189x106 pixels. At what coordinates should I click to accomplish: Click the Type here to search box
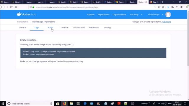pos(30,103)
